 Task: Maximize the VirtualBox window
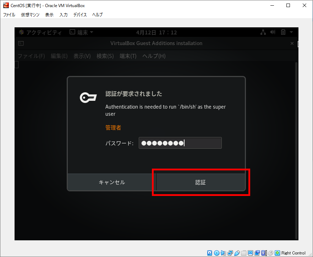pos(288,5)
